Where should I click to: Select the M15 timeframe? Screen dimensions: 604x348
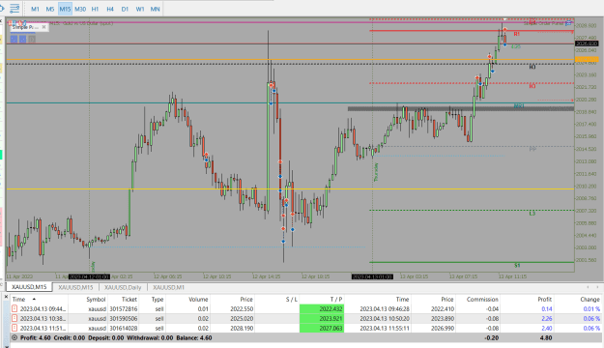click(65, 9)
